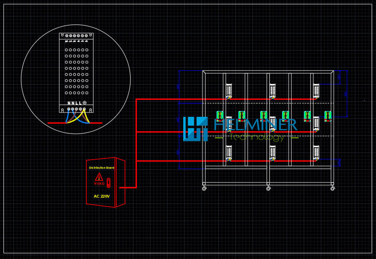This screenshot has height=259, width=376.
Task: Click bottom-right white power supply in rack
Action: click(x=316, y=152)
